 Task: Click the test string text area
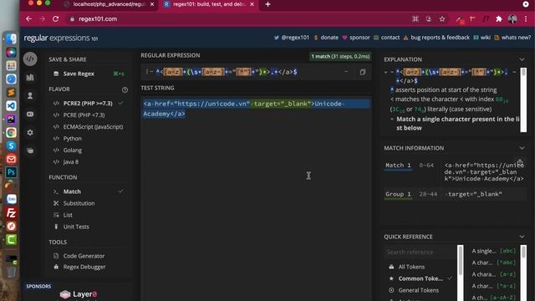point(256,198)
